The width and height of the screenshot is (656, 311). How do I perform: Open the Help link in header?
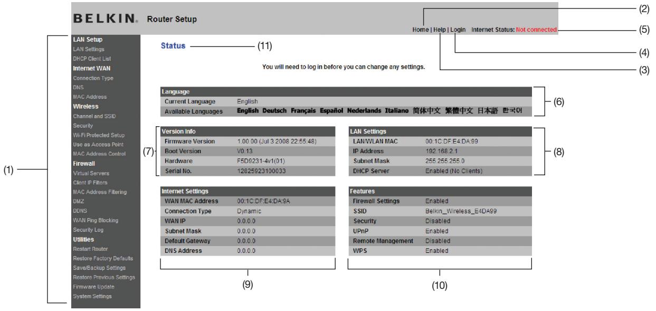click(x=439, y=30)
